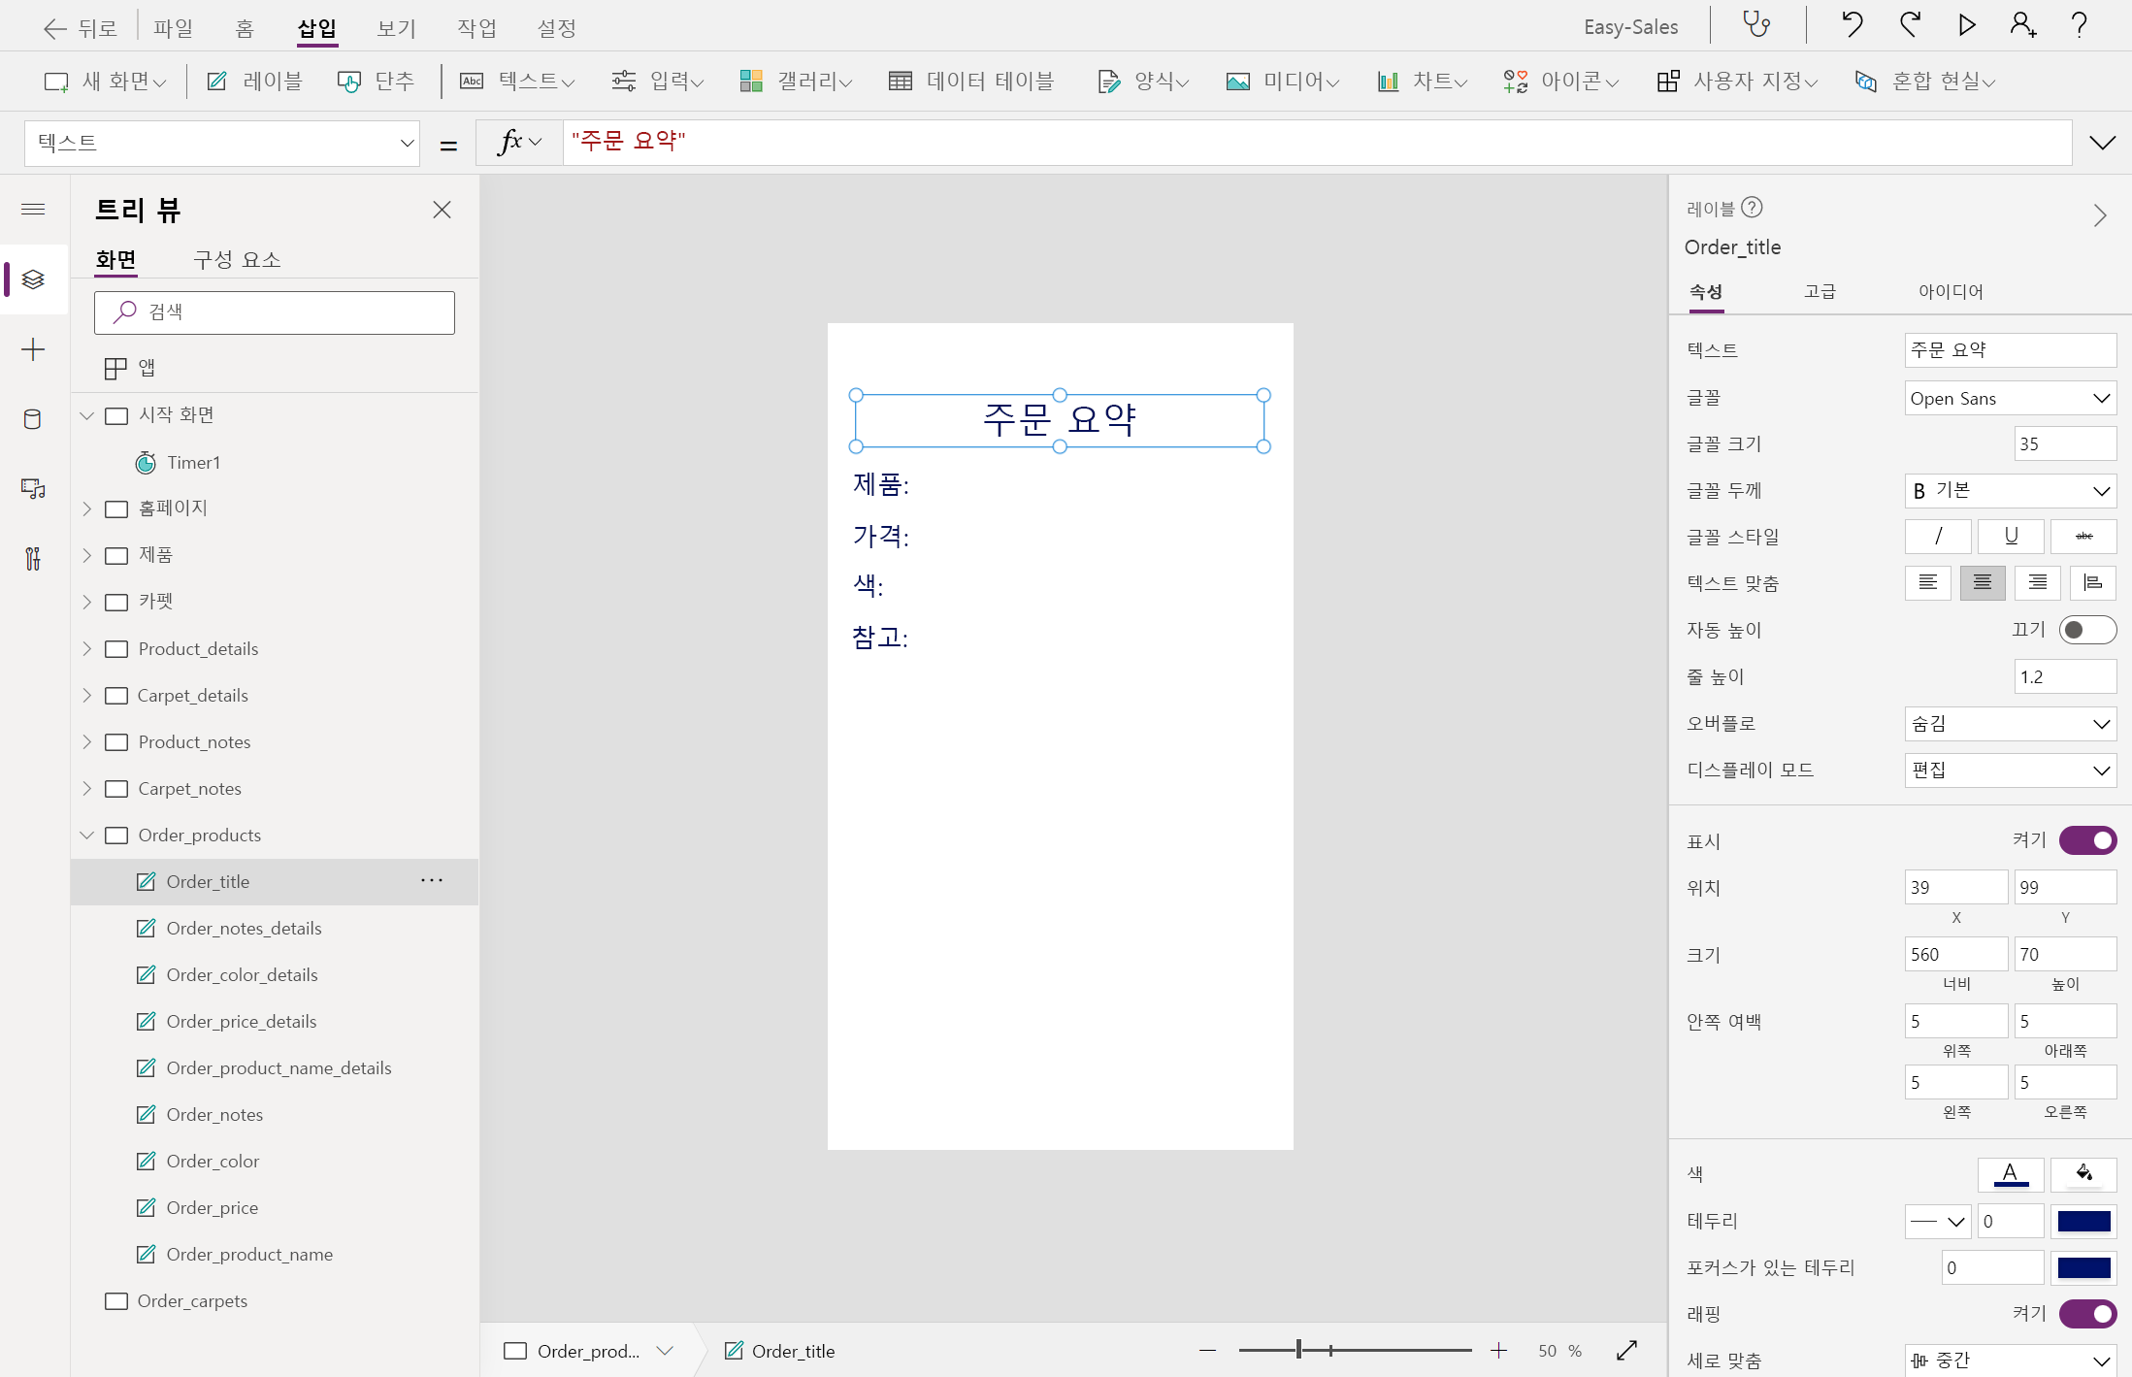Image resolution: width=2132 pixels, height=1377 pixels.
Task: Switch to the 고급 tab
Action: (1820, 291)
